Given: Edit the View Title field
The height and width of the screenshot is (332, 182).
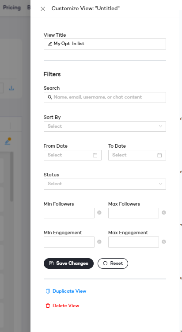Looking at the screenshot, I should point(105,44).
